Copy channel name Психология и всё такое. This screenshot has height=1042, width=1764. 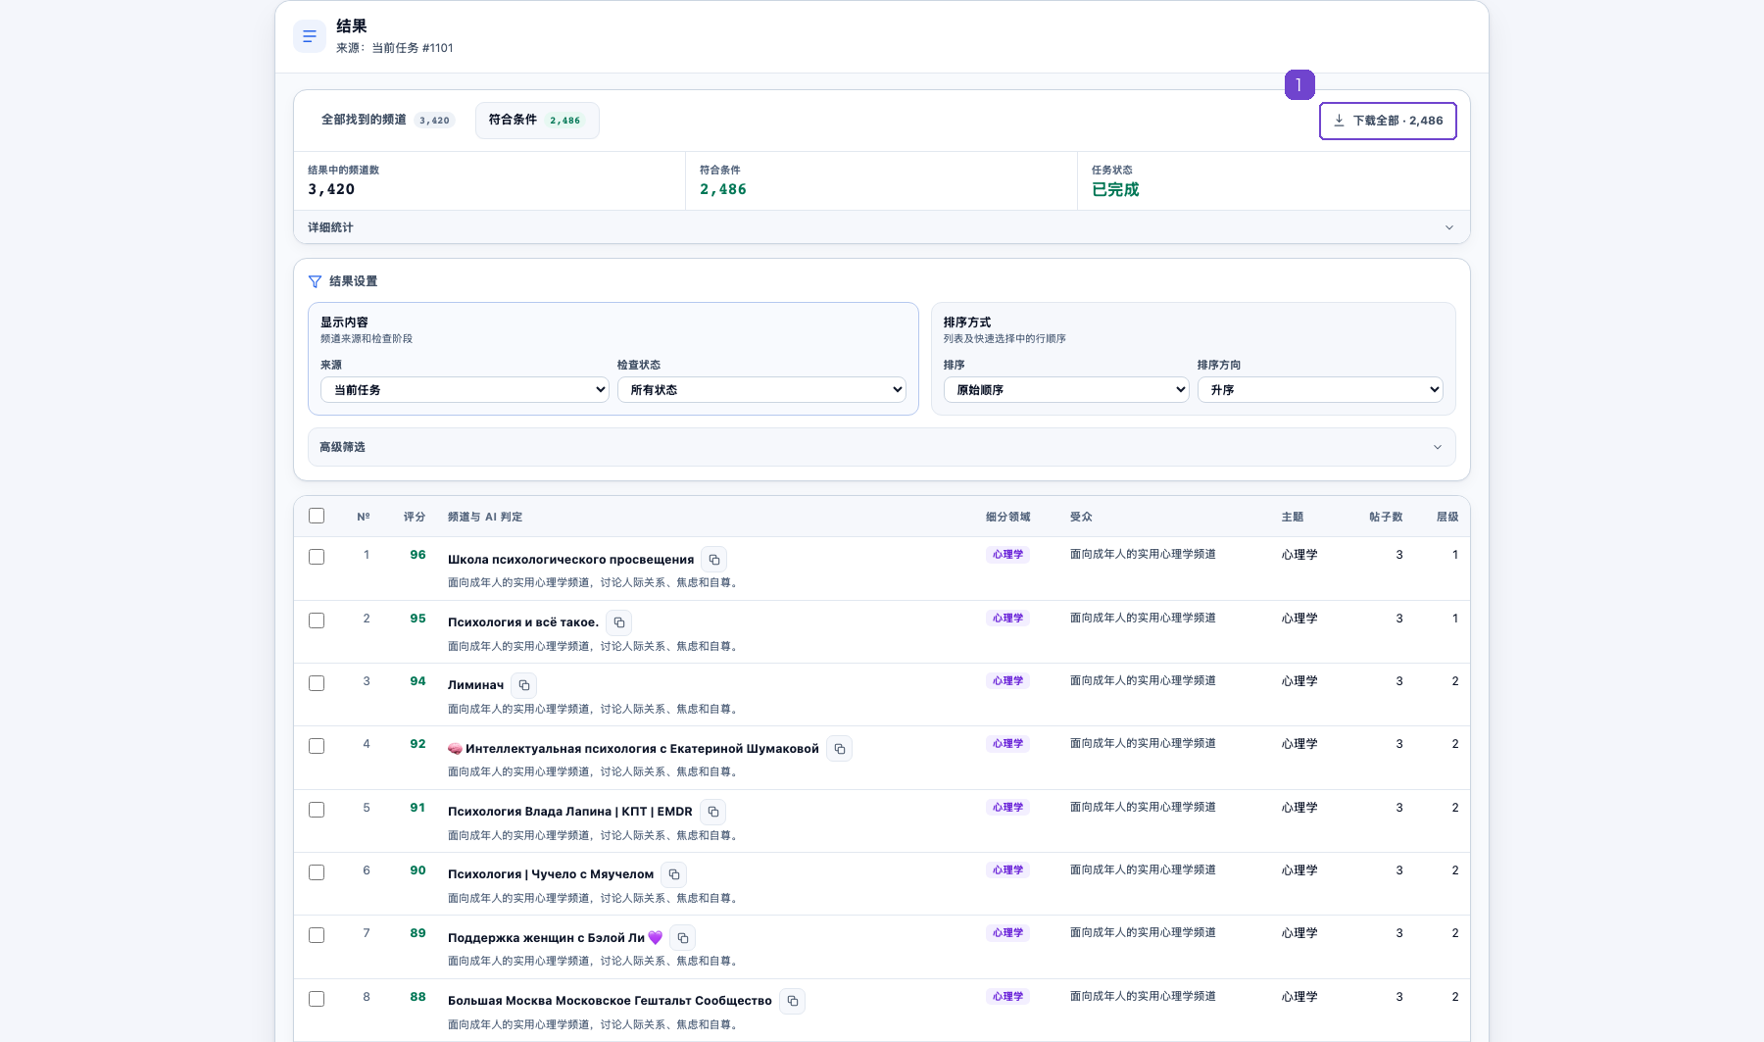(619, 622)
